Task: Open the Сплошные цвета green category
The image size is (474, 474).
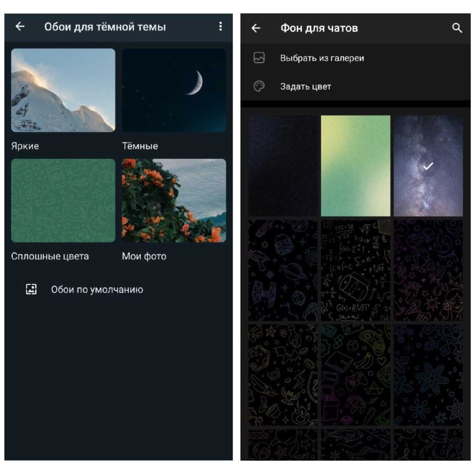Action: point(63,200)
